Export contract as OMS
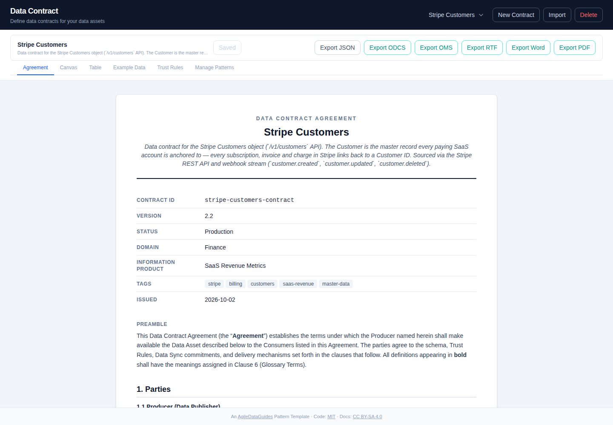This screenshot has height=425, width=613. pos(436,48)
